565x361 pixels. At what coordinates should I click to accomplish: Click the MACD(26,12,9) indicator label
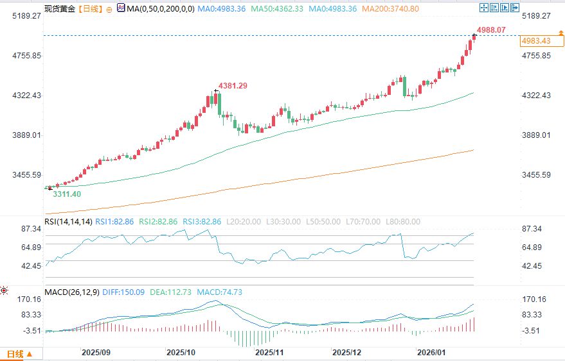(72, 292)
